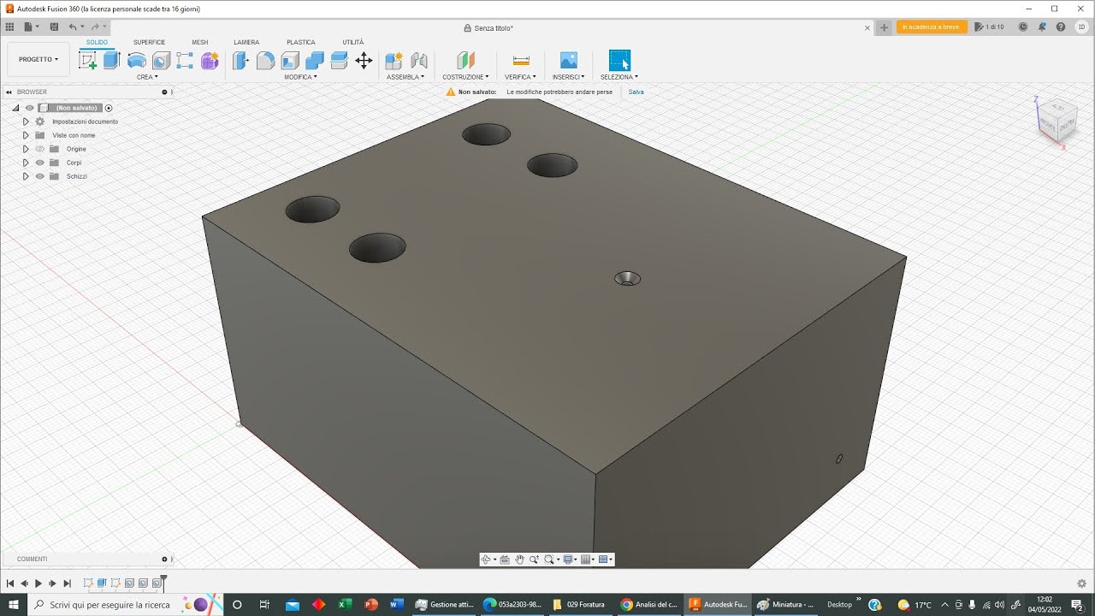This screenshot has height=616, width=1095.
Task: Select the Combine tool
Action: tap(315, 61)
